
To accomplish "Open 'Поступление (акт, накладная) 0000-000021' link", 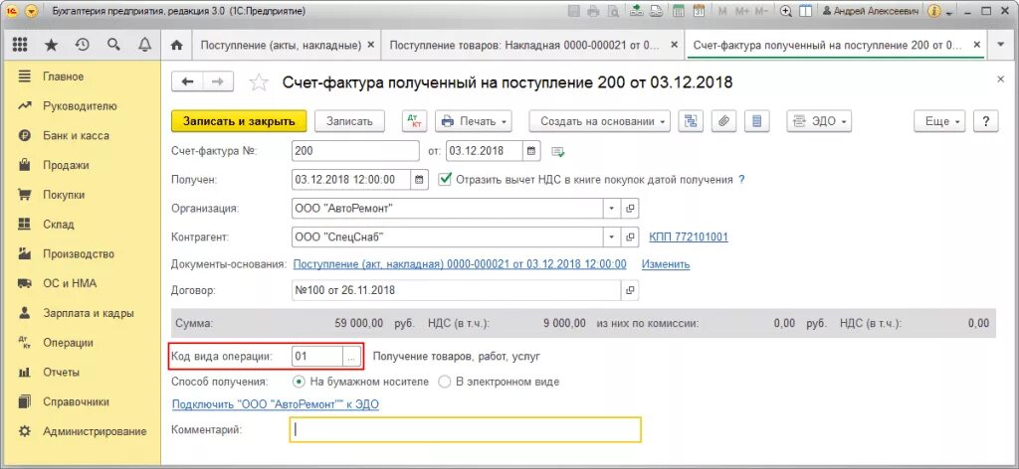I will click(x=460, y=264).
